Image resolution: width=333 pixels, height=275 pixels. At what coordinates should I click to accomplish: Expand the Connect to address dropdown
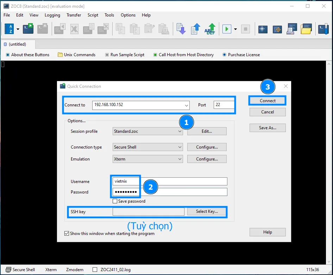click(186, 105)
